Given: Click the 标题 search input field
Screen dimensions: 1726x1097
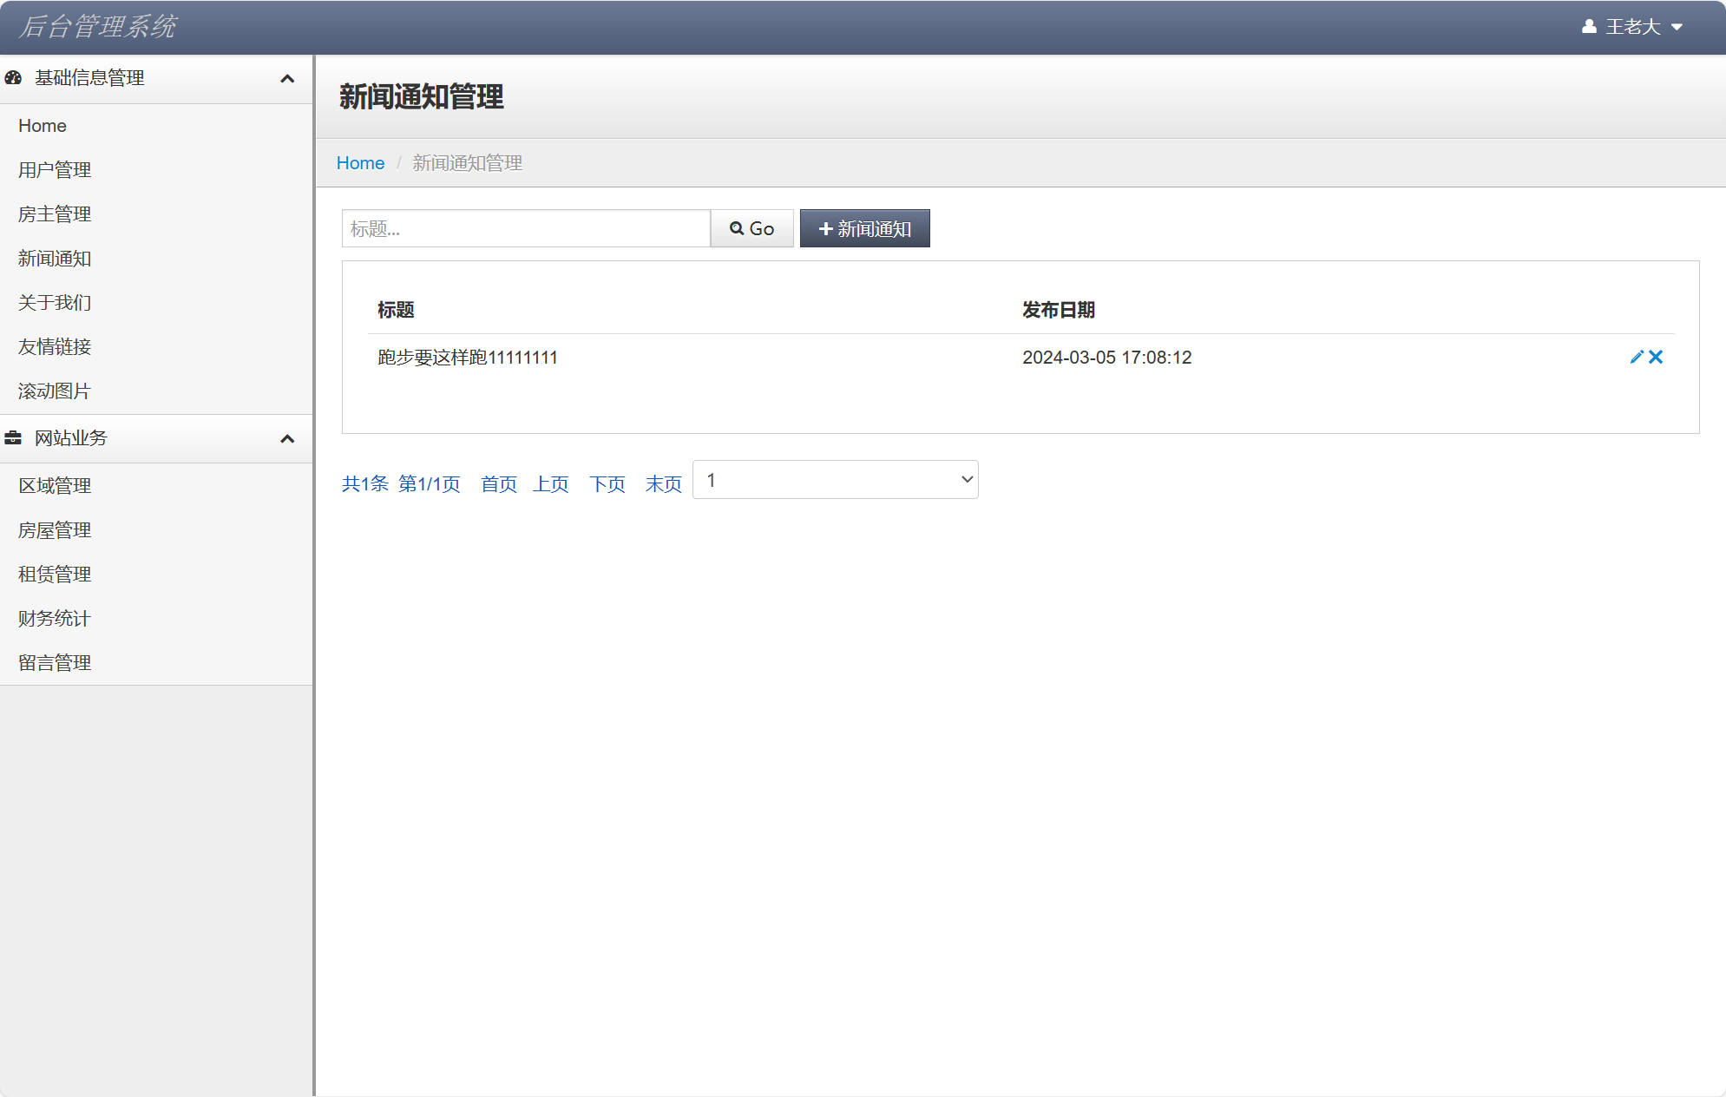Looking at the screenshot, I should (x=525, y=228).
